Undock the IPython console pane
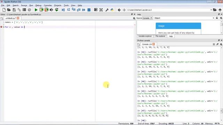Viewport: 223px width, 125px height. [219, 40]
